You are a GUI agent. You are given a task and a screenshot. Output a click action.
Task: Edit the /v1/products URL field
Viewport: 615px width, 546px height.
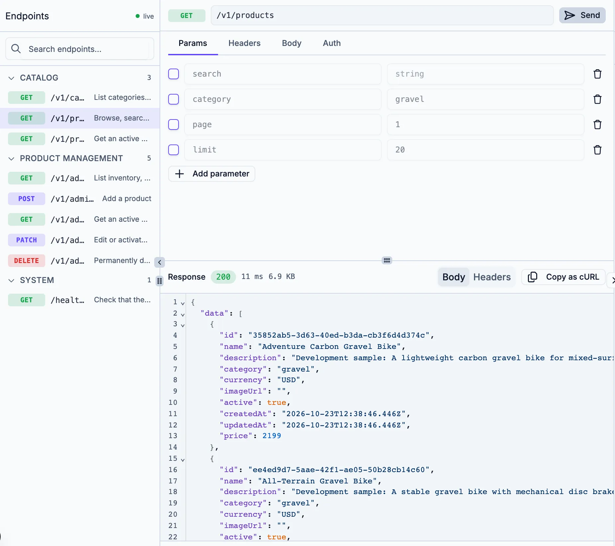tap(382, 15)
